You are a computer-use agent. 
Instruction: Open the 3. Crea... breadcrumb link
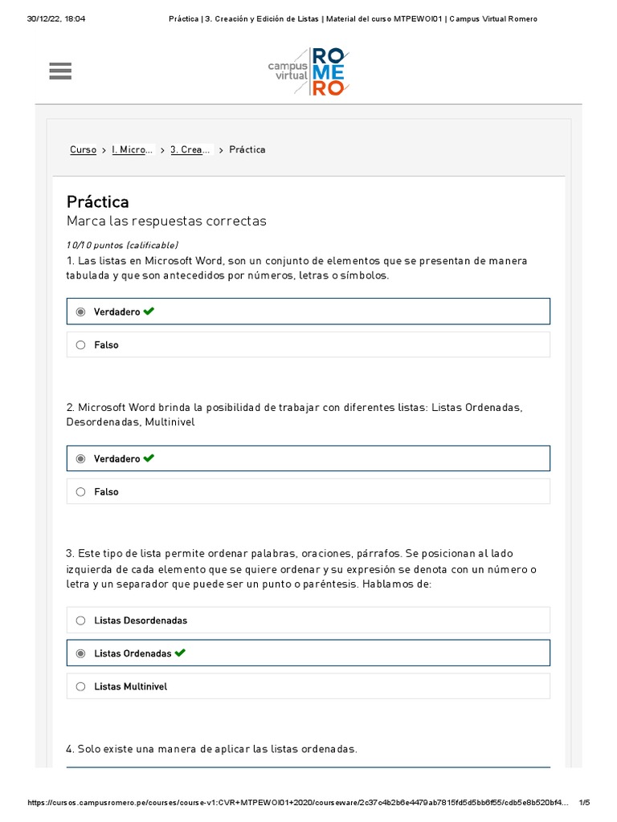click(x=191, y=150)
